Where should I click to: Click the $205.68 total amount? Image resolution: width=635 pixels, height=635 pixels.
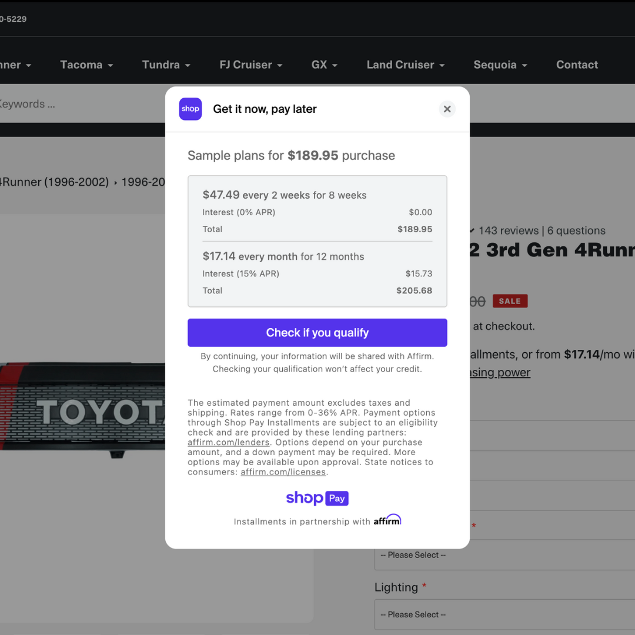414,290
